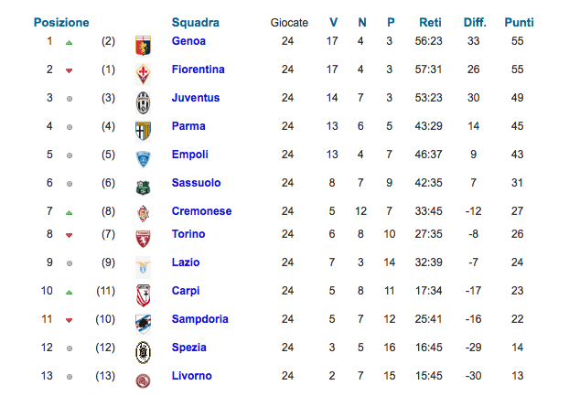Open the Spezia team link
This screenshot has height=407, width=569.
tap(188, 348)
